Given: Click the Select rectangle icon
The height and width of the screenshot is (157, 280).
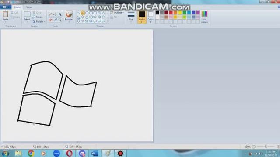Looking at the screenshot, I should 27,14.
